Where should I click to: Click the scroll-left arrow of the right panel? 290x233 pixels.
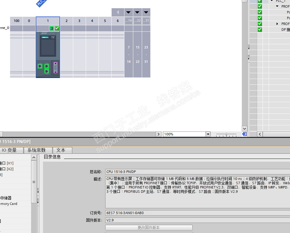click(x=260, y=134)
